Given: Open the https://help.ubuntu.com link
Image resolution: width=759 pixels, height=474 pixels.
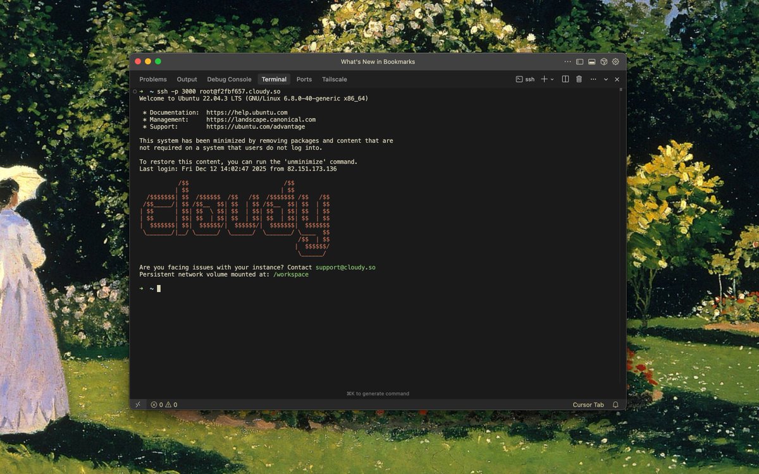Looking at the screenshot, I should (x=247, y=112).
